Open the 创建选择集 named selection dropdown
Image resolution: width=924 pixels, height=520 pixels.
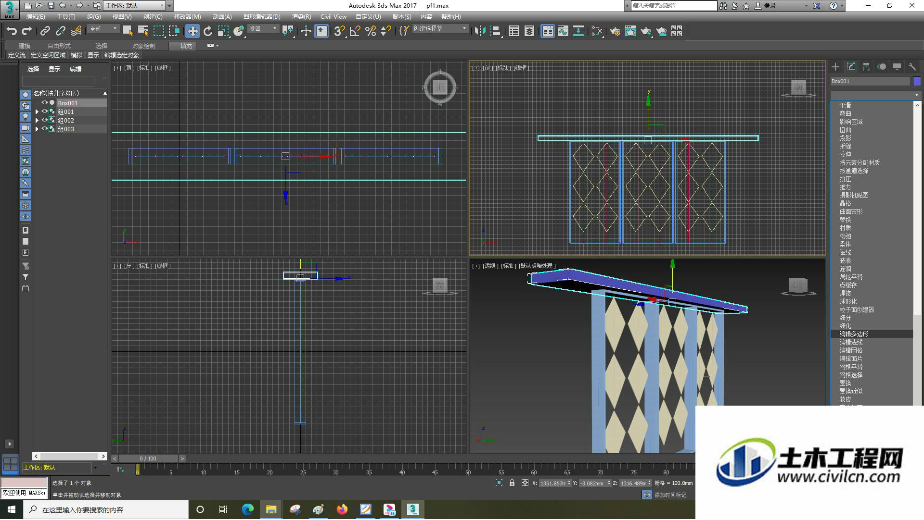click(x=440, y=29)
